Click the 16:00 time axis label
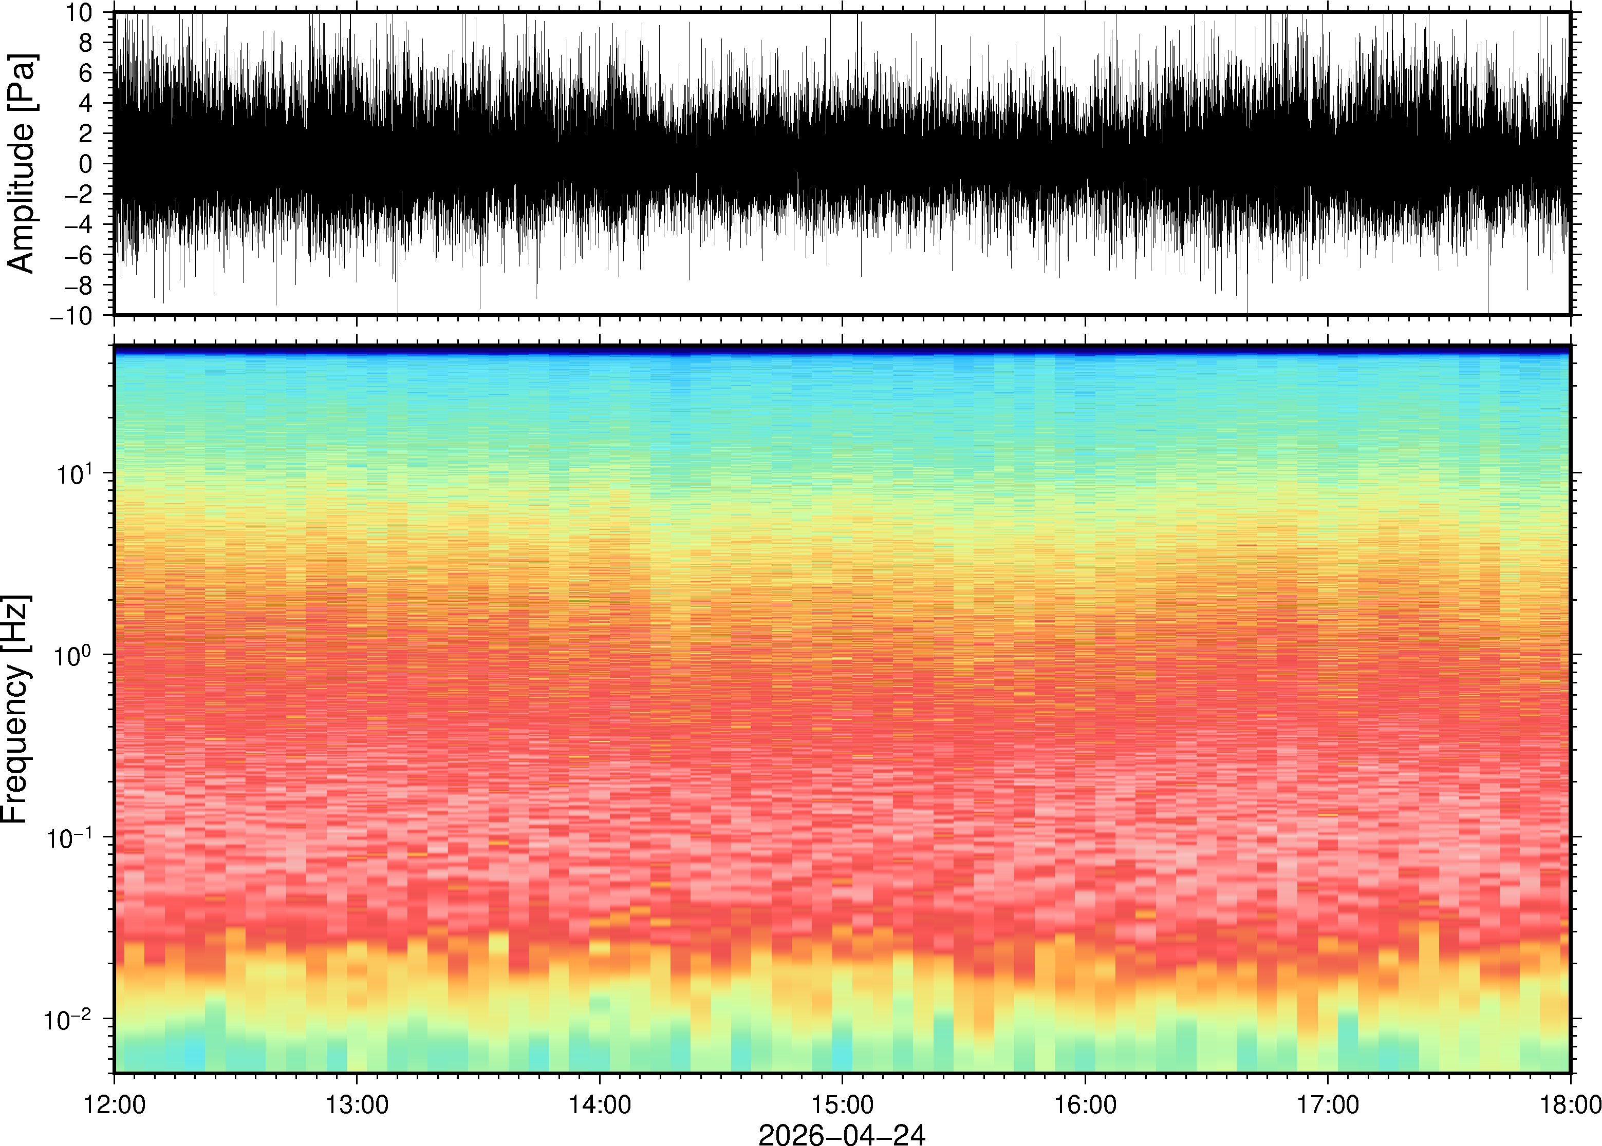Viewport: 1602px width, 1146px height. [1085, 1104]
